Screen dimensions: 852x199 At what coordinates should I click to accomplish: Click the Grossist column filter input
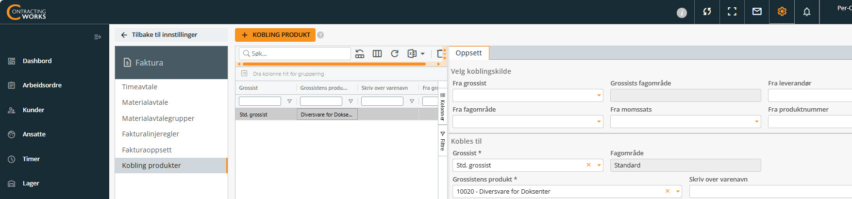point(260,101)
